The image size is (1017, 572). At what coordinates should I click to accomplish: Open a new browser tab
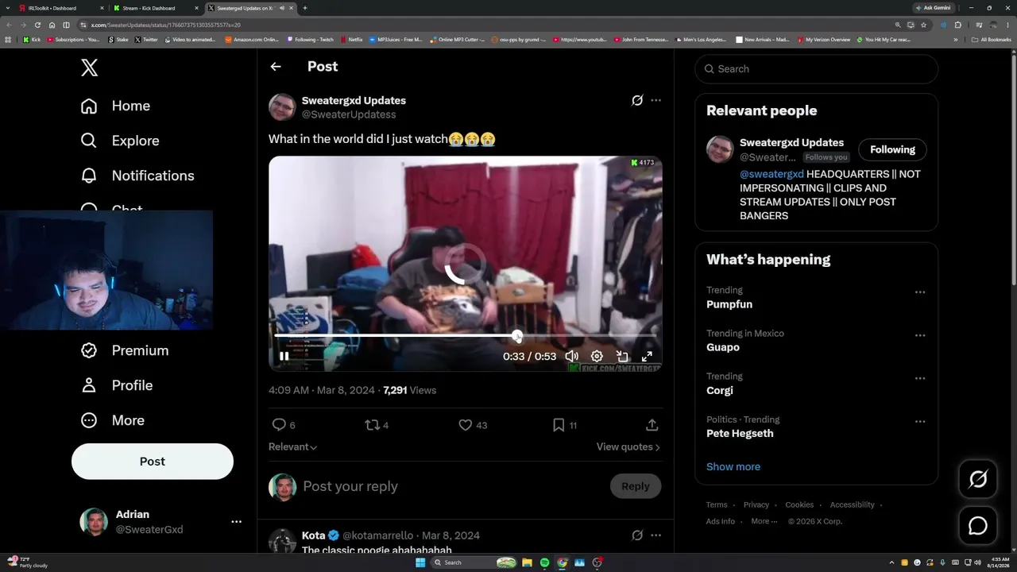(x=305, y=8)
